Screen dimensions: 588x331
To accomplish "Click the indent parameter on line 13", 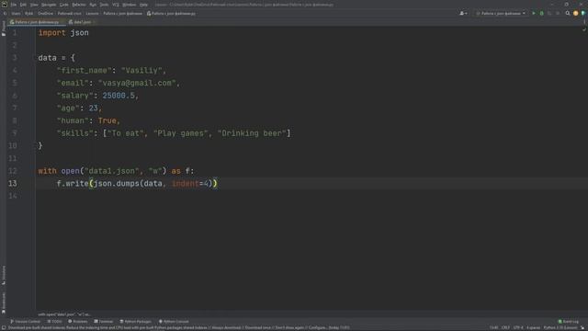I will [x=186, y=184].
